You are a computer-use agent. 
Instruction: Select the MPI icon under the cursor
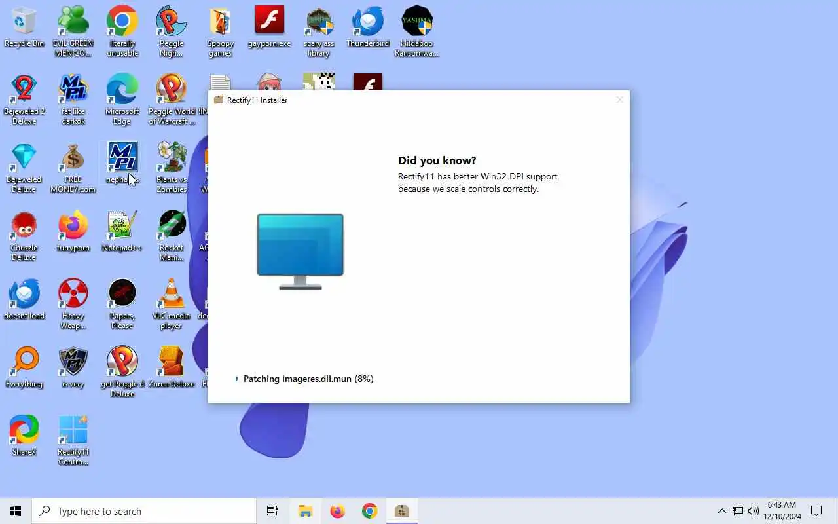pos(122,163)
